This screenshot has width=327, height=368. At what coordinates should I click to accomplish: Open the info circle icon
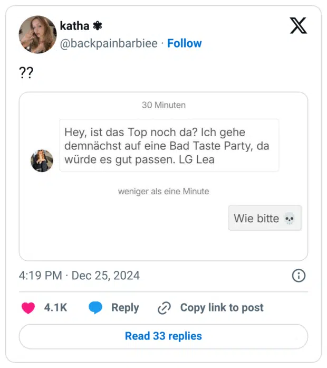(x=298, y=276)
